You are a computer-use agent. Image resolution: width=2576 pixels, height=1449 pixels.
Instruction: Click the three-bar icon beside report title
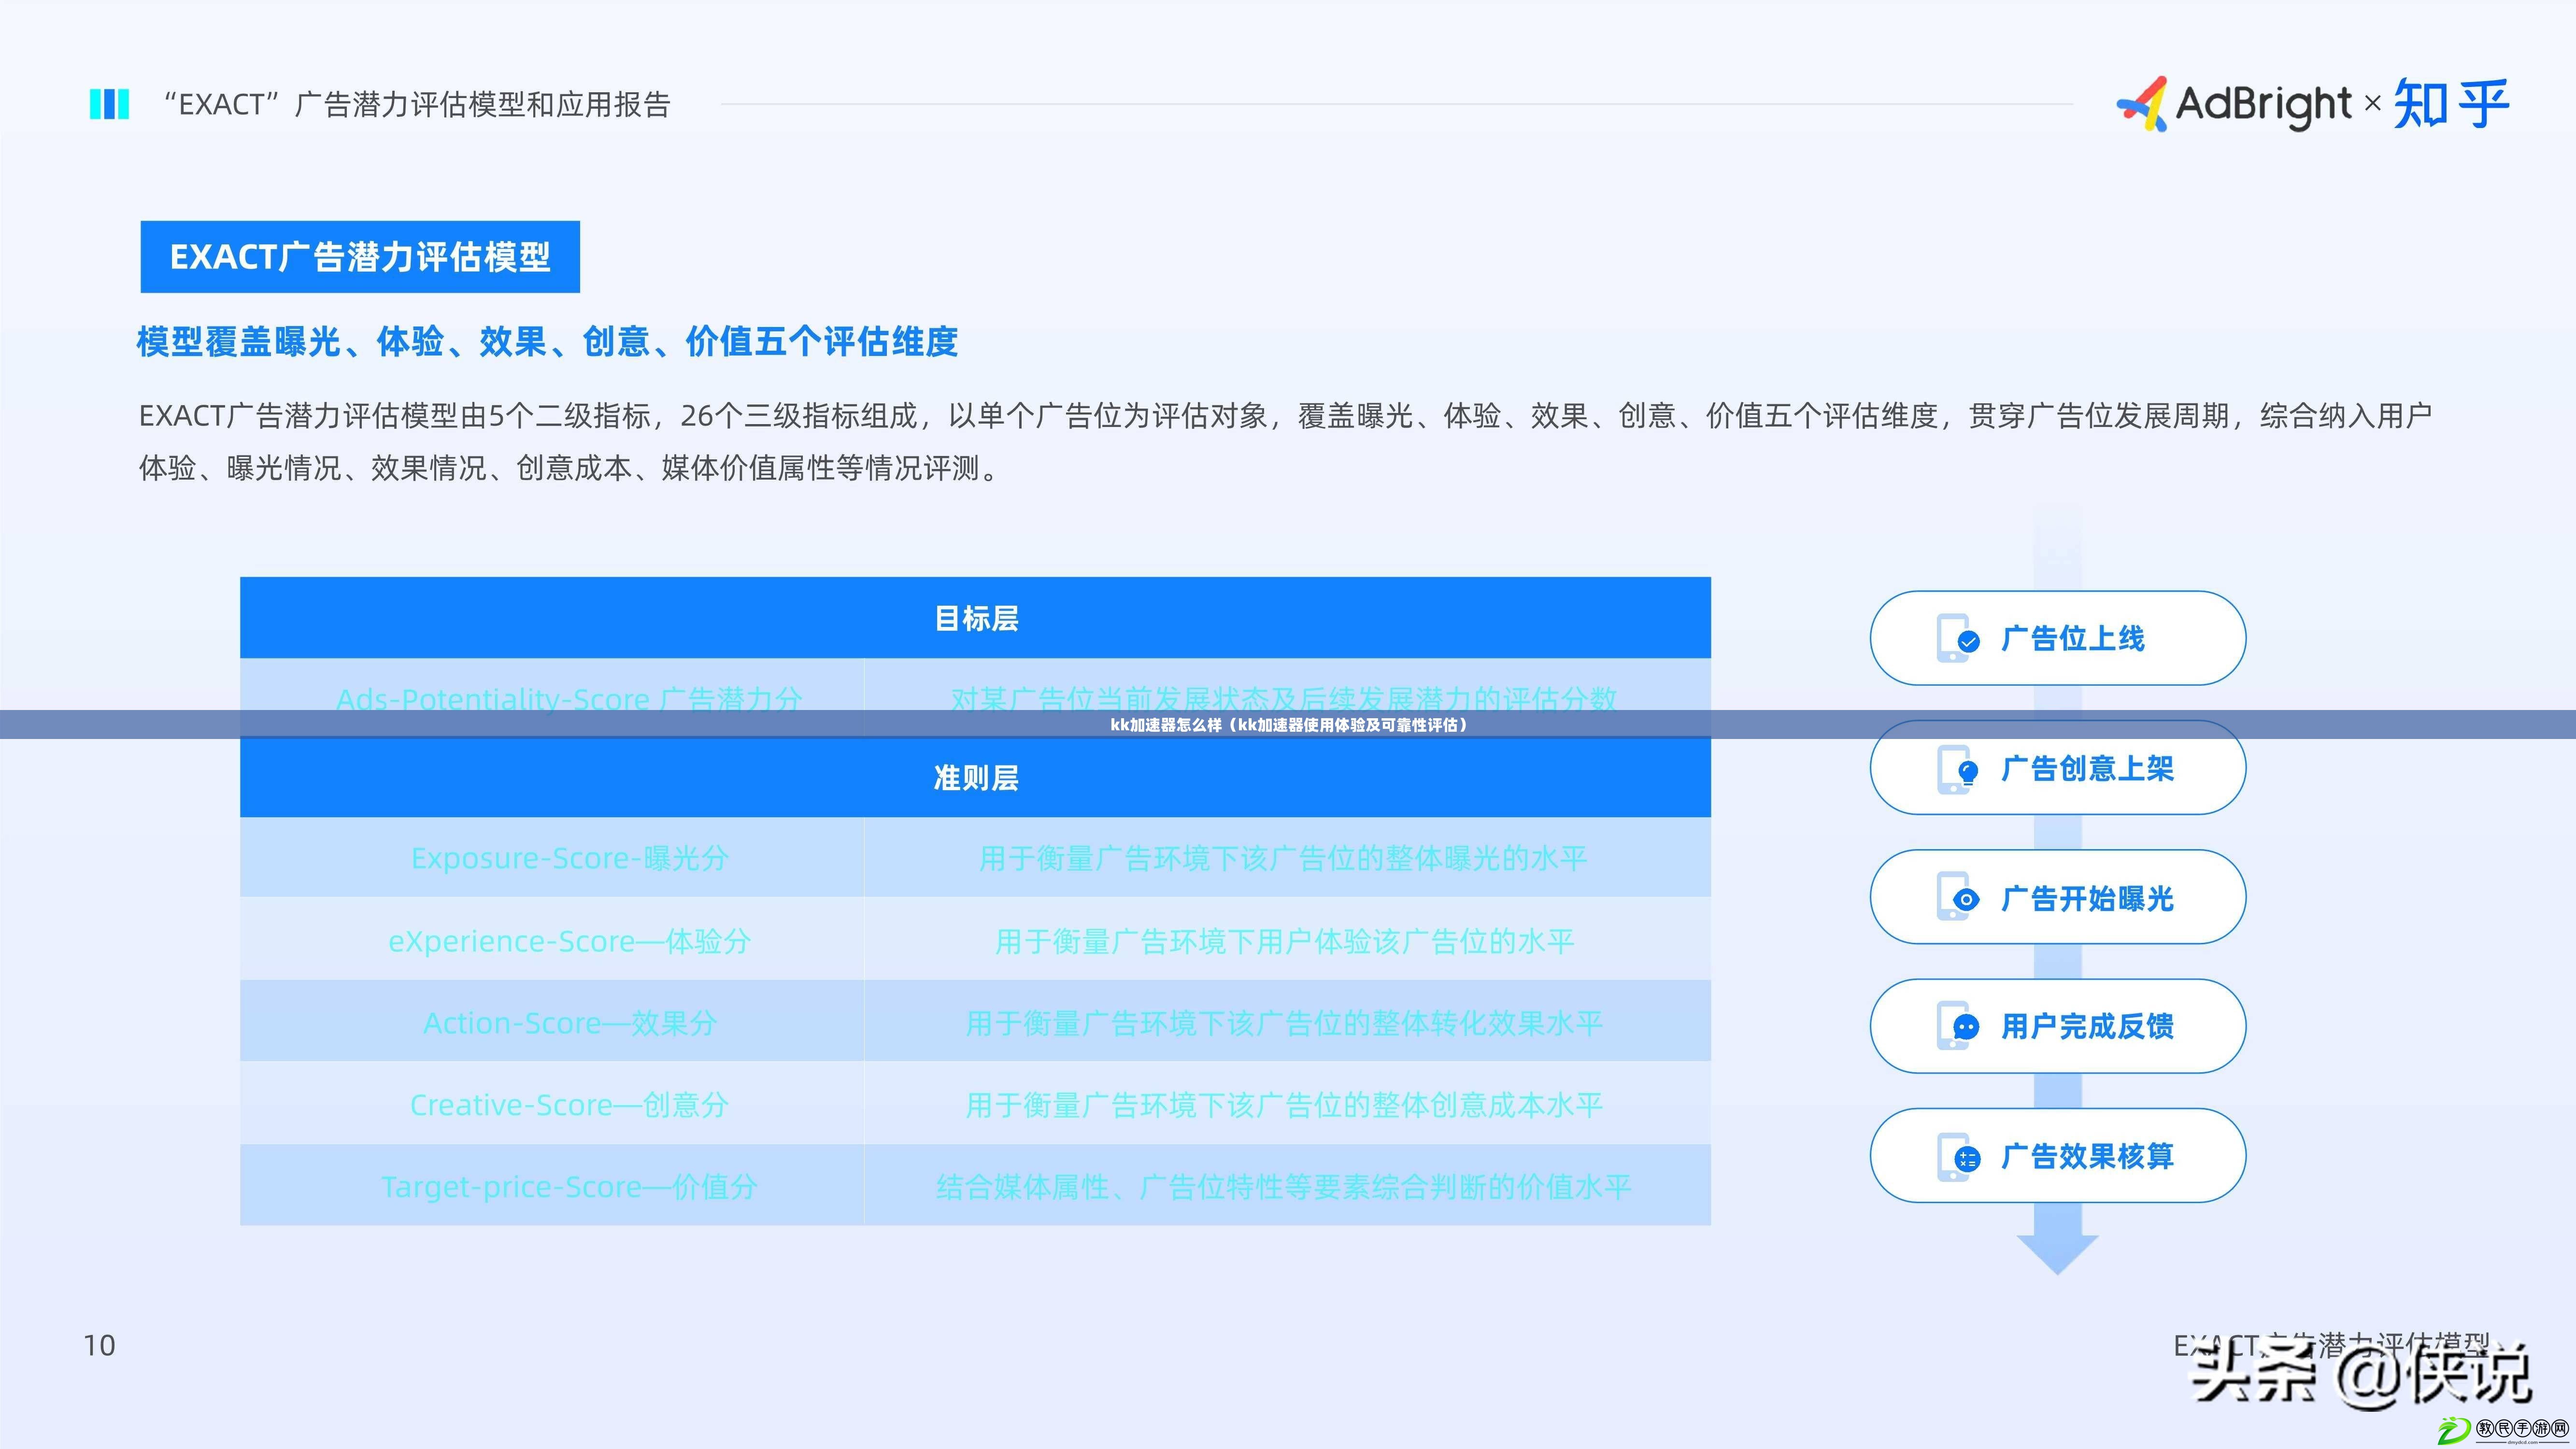point(109,104)
